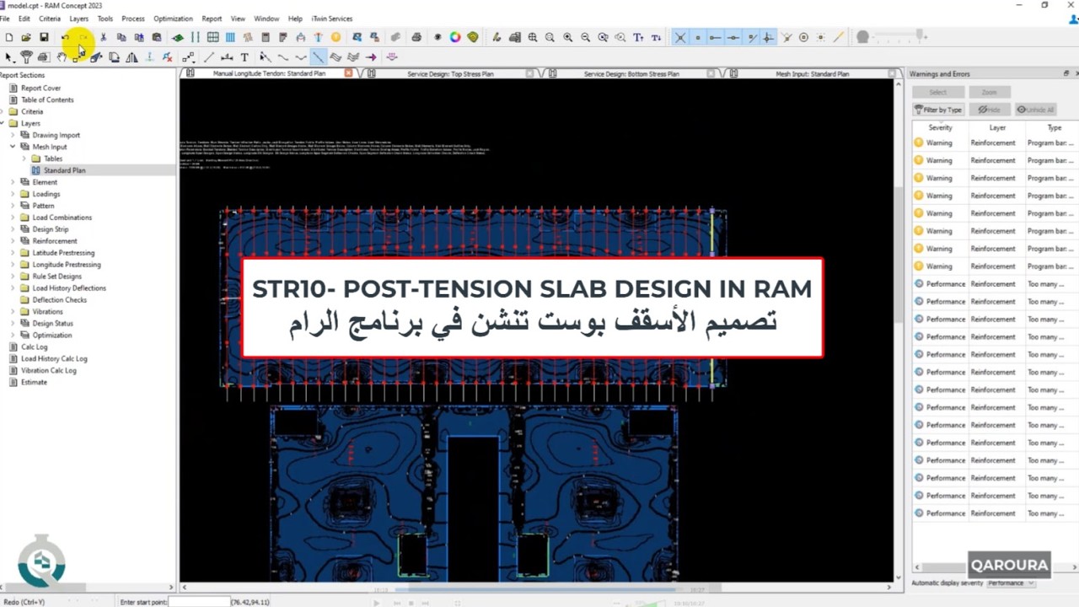The image size is (1079, 607).
Task: Click the Enter start point input field
Action: 199,602
